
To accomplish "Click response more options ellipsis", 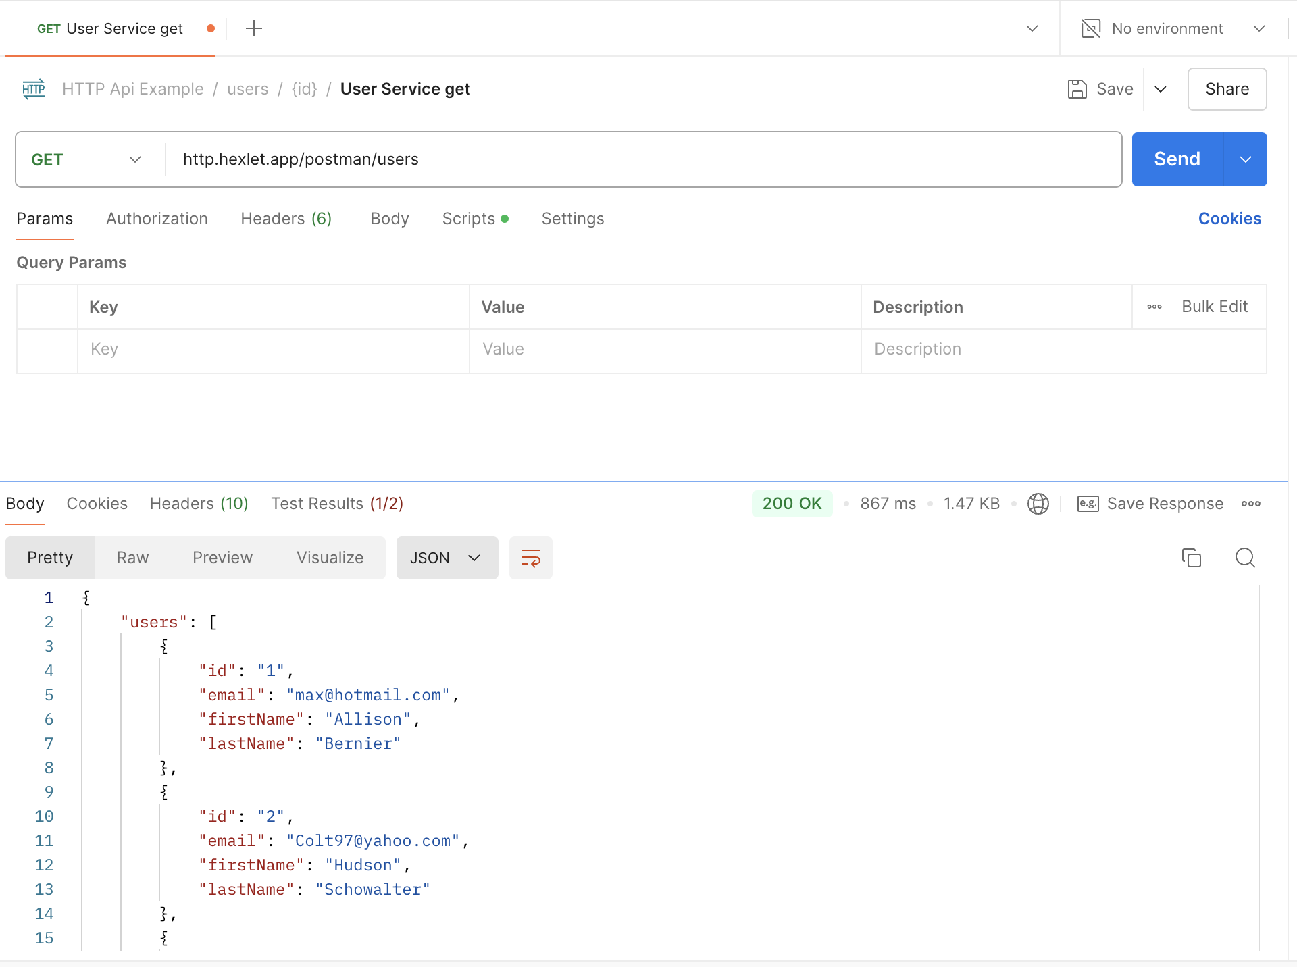I will point(1251,504).
